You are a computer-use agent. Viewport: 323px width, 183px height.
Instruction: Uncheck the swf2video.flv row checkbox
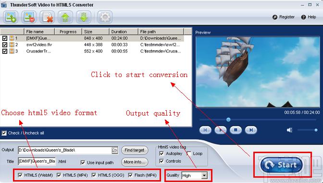pos(4,45)
